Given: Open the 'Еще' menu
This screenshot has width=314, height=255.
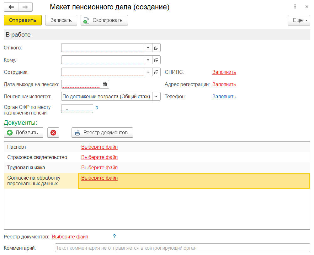Looking at the screenshot, I should coord(299,20).
